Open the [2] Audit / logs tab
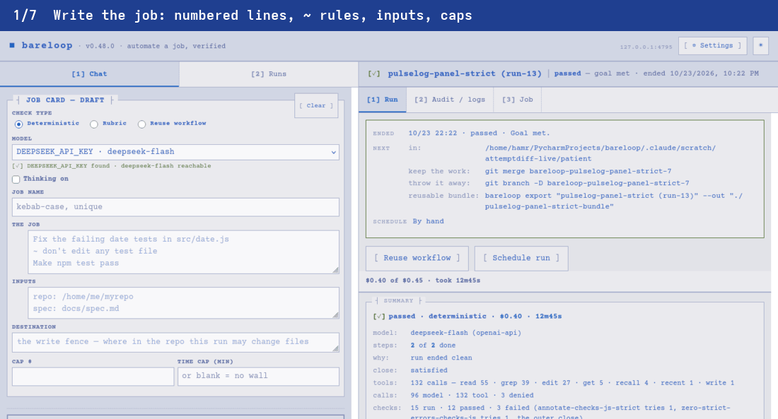This screenshot has width=778, height=419. coord(450,100)
